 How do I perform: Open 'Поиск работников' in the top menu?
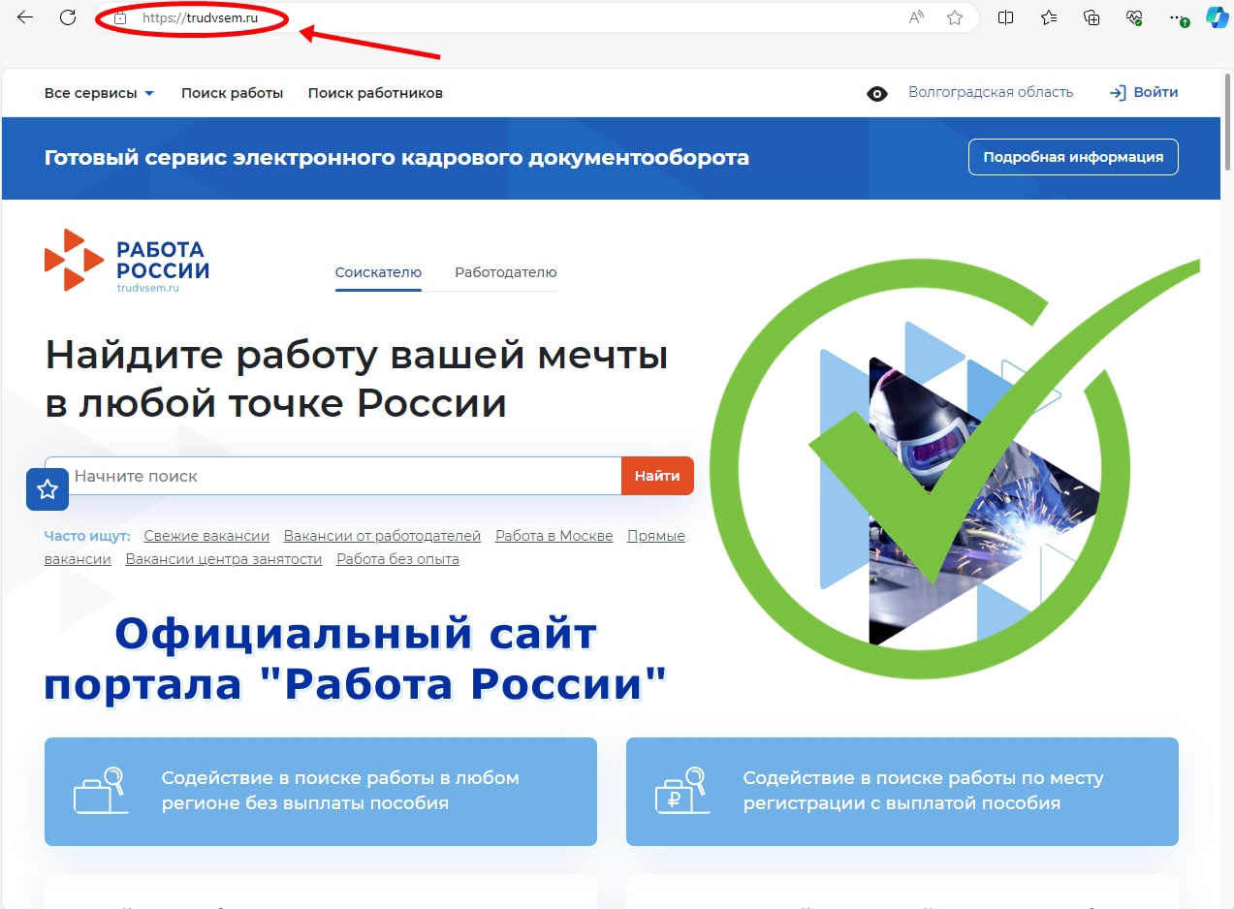(x=375, y=93)
